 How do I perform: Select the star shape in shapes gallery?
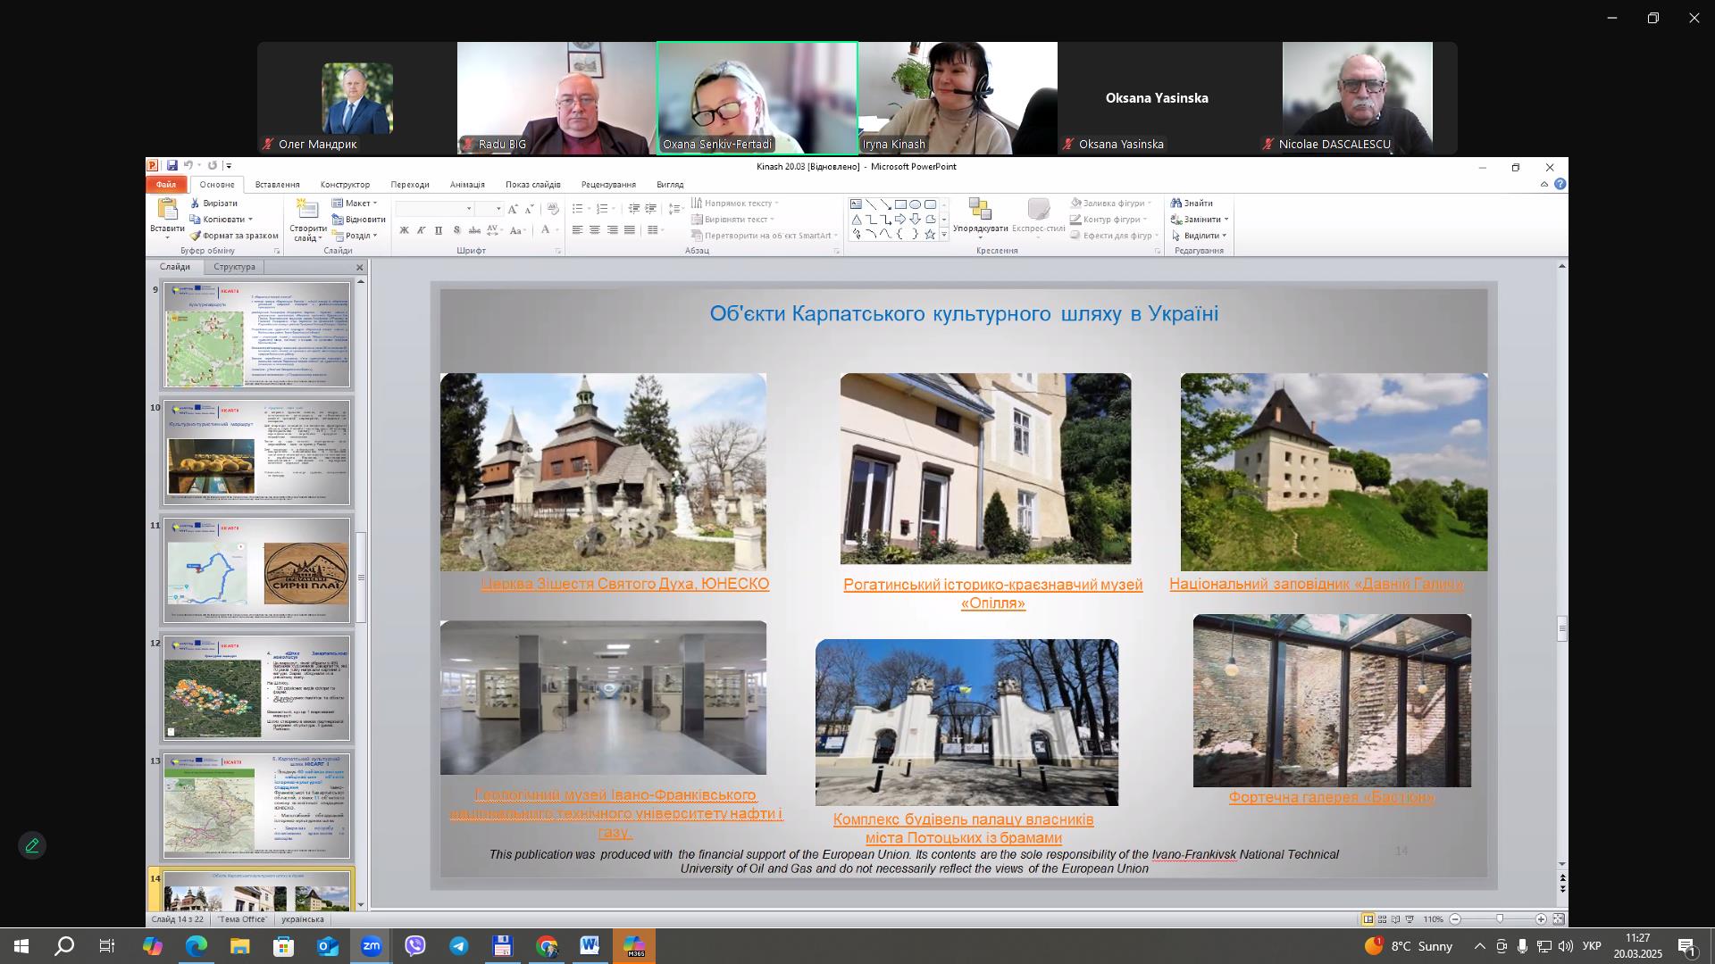[x=930, y=235]
